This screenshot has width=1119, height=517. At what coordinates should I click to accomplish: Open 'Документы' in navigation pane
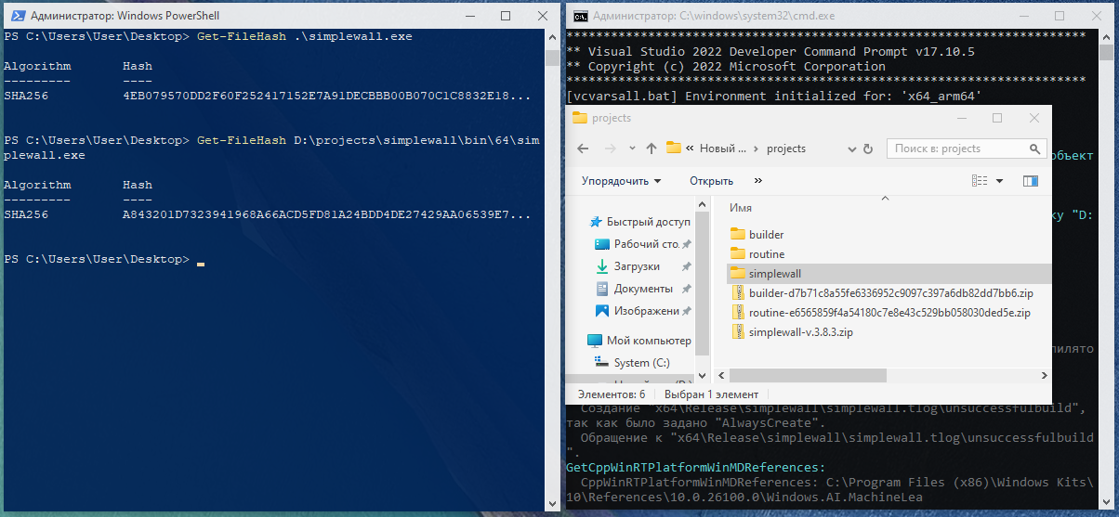point(643,289)
